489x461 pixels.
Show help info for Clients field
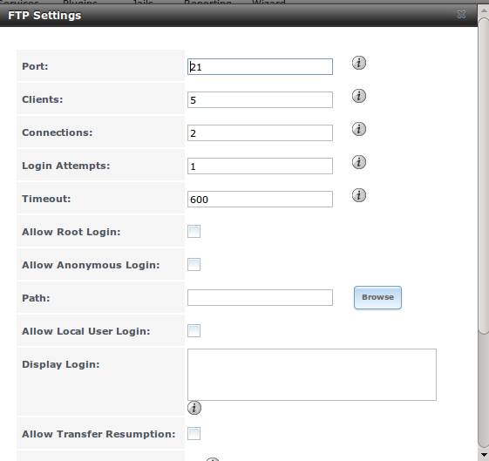pyautogui.click(x=359, y=96)
